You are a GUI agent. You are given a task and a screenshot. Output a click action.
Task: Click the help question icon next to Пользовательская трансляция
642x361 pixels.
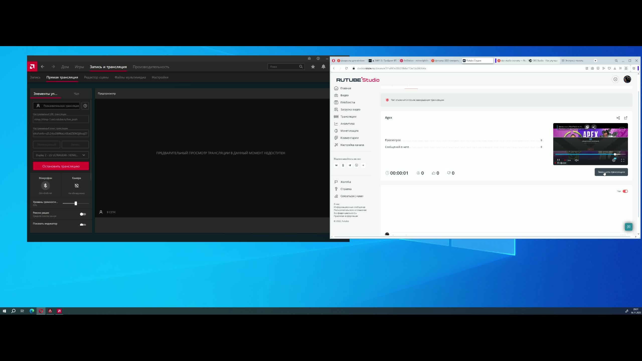[85, 106]
